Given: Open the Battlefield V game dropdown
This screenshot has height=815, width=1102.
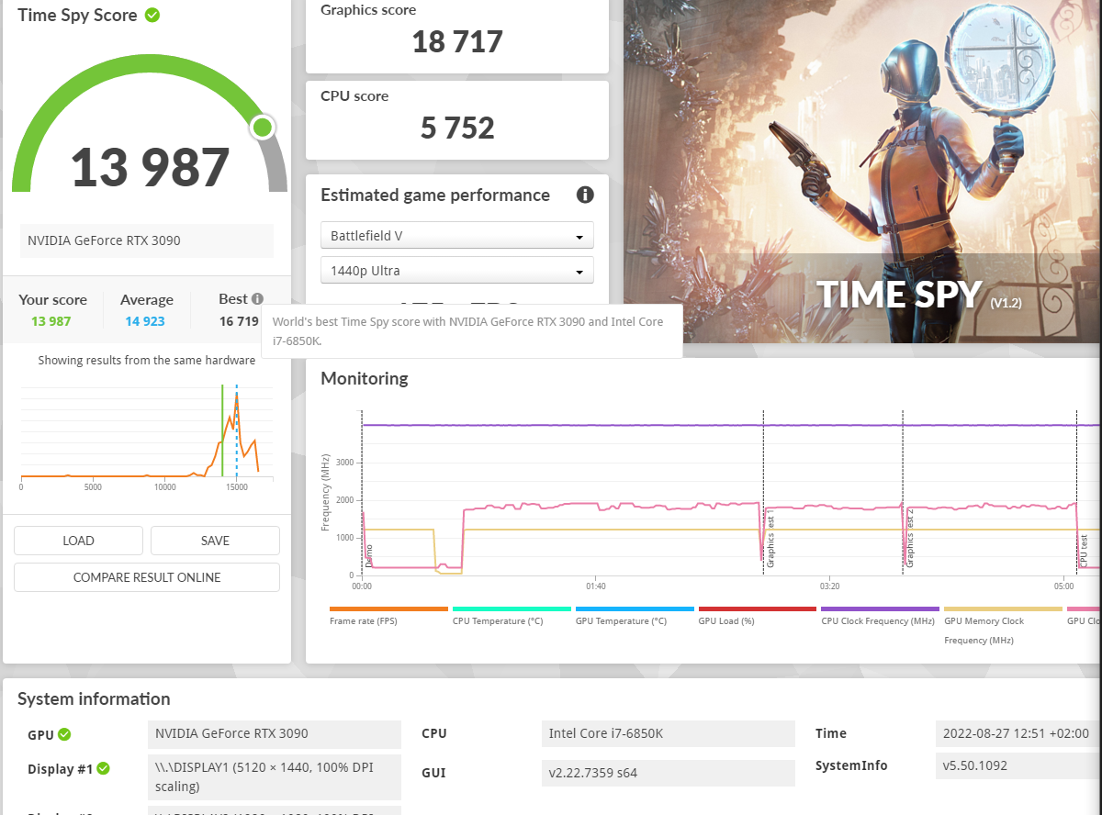Looking at the screenshot, I should (457, 236).
